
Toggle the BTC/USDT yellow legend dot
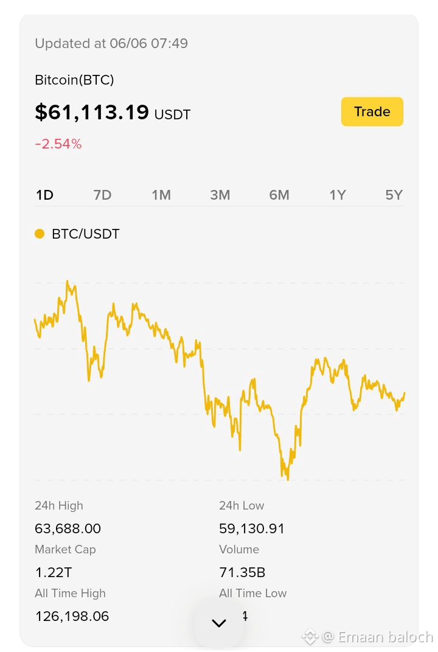coord(40,234)
